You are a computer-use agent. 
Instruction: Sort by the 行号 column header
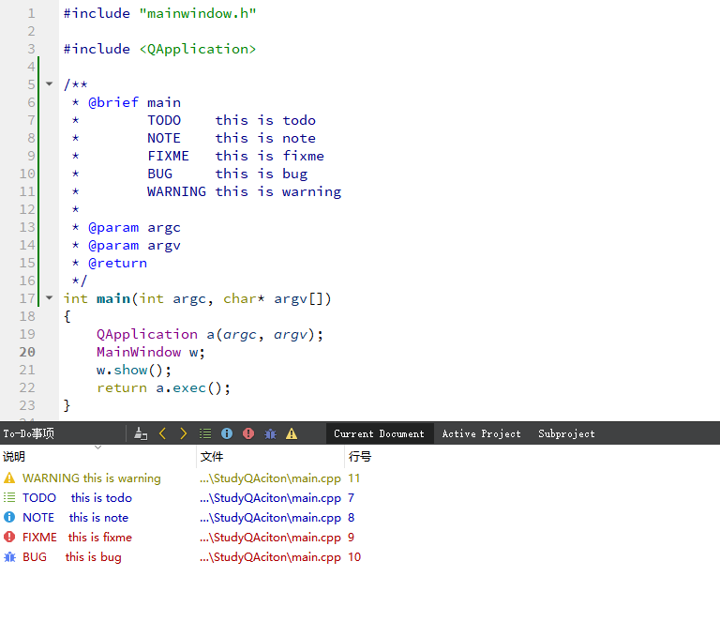[x=360, y=457]
